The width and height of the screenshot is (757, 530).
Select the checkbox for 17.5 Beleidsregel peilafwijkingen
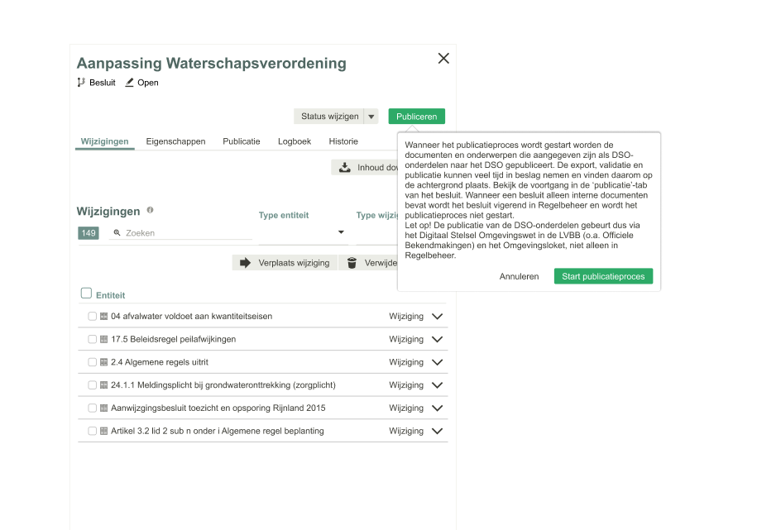point(92,339)
